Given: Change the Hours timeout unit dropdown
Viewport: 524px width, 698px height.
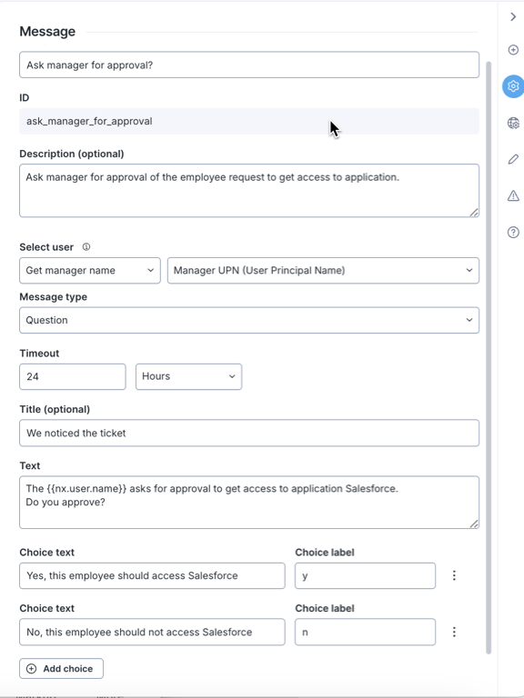Looking at the screenshot, I should (x=189, y=376).
